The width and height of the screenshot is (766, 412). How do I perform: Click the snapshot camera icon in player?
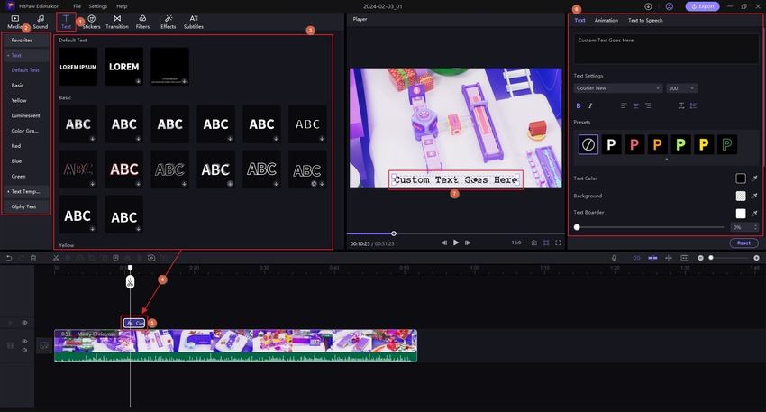click(534, 243)
